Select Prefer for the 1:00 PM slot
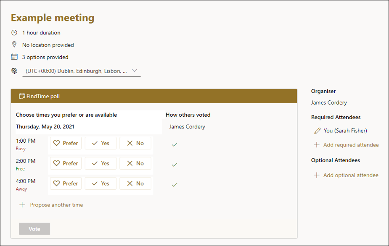Screen dimensions: 389x246 coord(66,143)
